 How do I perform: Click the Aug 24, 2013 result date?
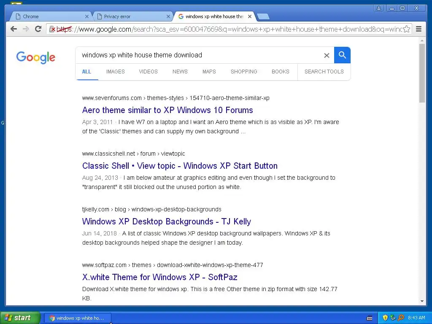click(100, 178)
